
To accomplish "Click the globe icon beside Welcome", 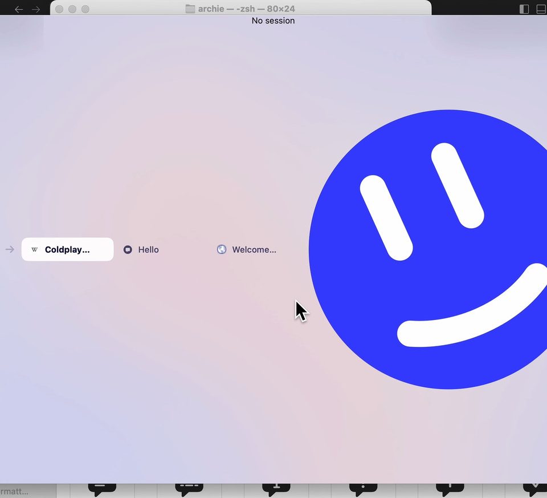I will (x=222, y=249).
